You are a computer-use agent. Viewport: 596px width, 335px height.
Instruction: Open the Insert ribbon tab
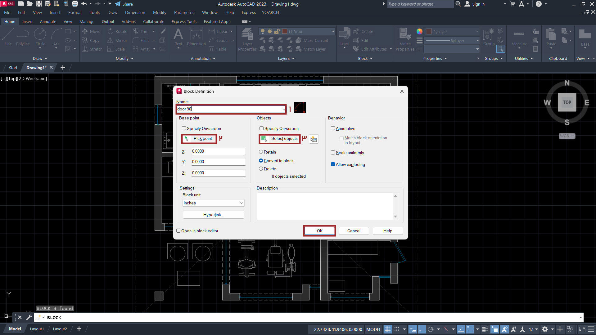[27, 21]
